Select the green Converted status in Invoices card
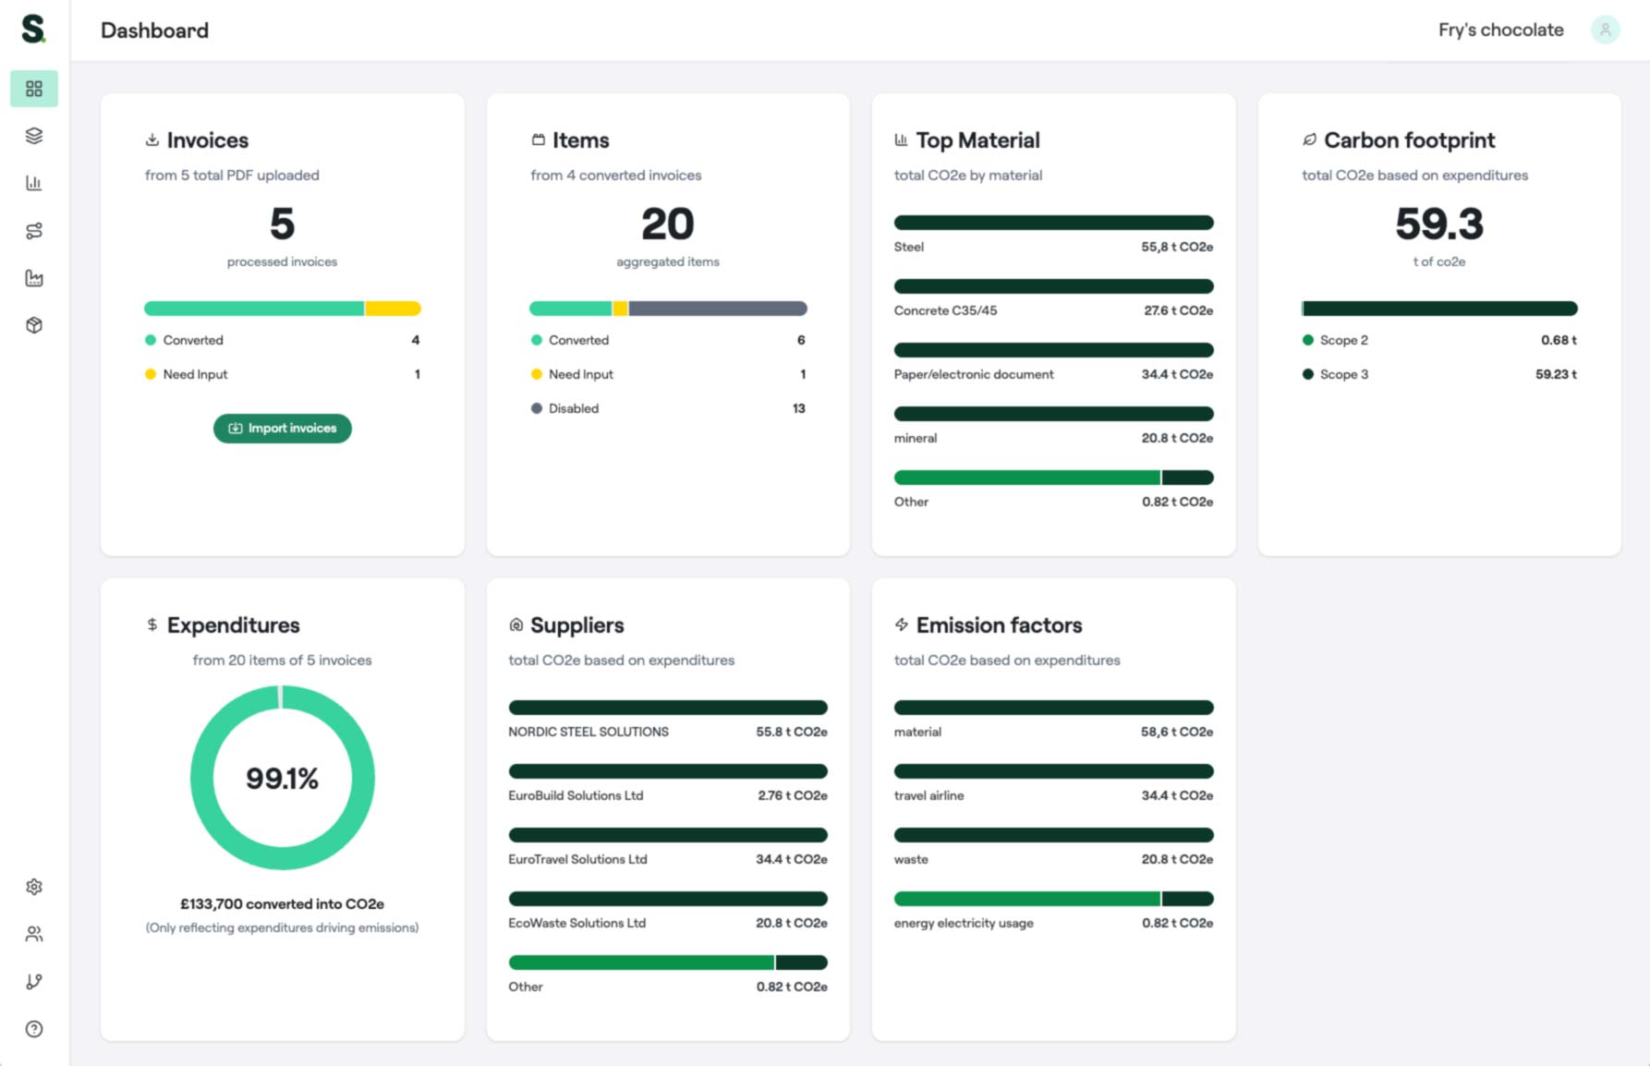1650x1066 pixels. [193, 340]
